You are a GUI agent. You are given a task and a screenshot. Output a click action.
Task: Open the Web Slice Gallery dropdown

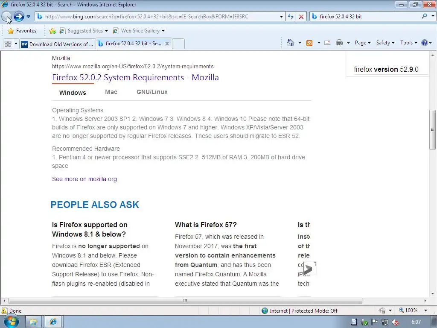[x=139, y=31]
